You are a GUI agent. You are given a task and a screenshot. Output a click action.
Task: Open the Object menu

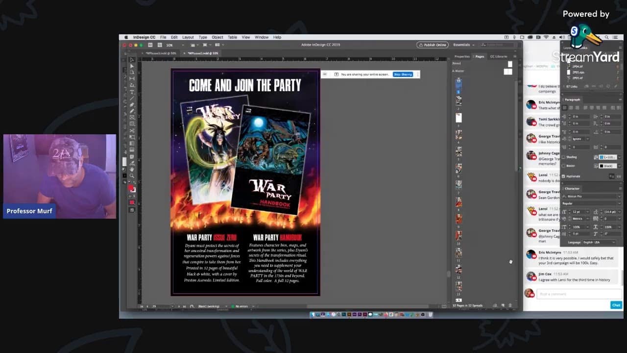coord(217,37)
